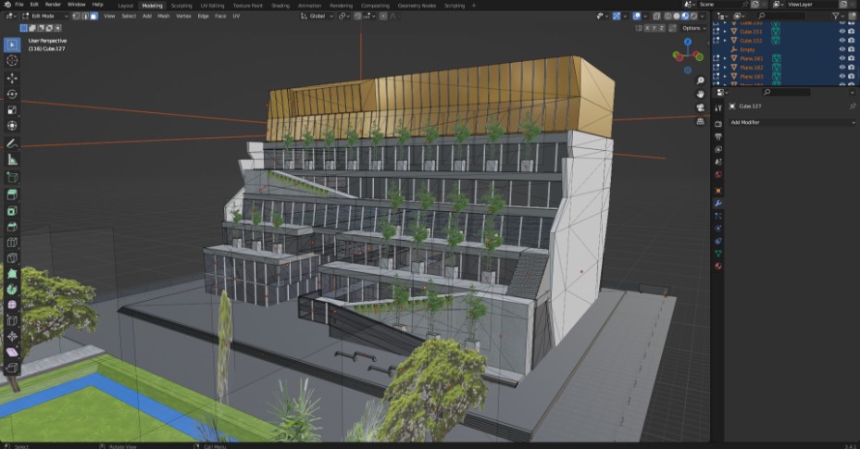Switch to face select mode

point(93,16)
